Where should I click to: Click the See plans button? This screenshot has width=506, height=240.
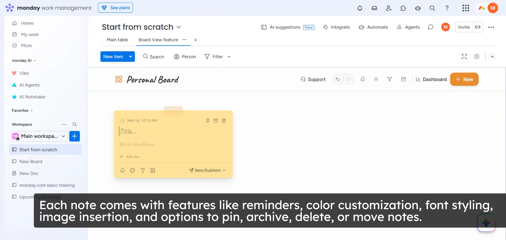pos(115,8)
